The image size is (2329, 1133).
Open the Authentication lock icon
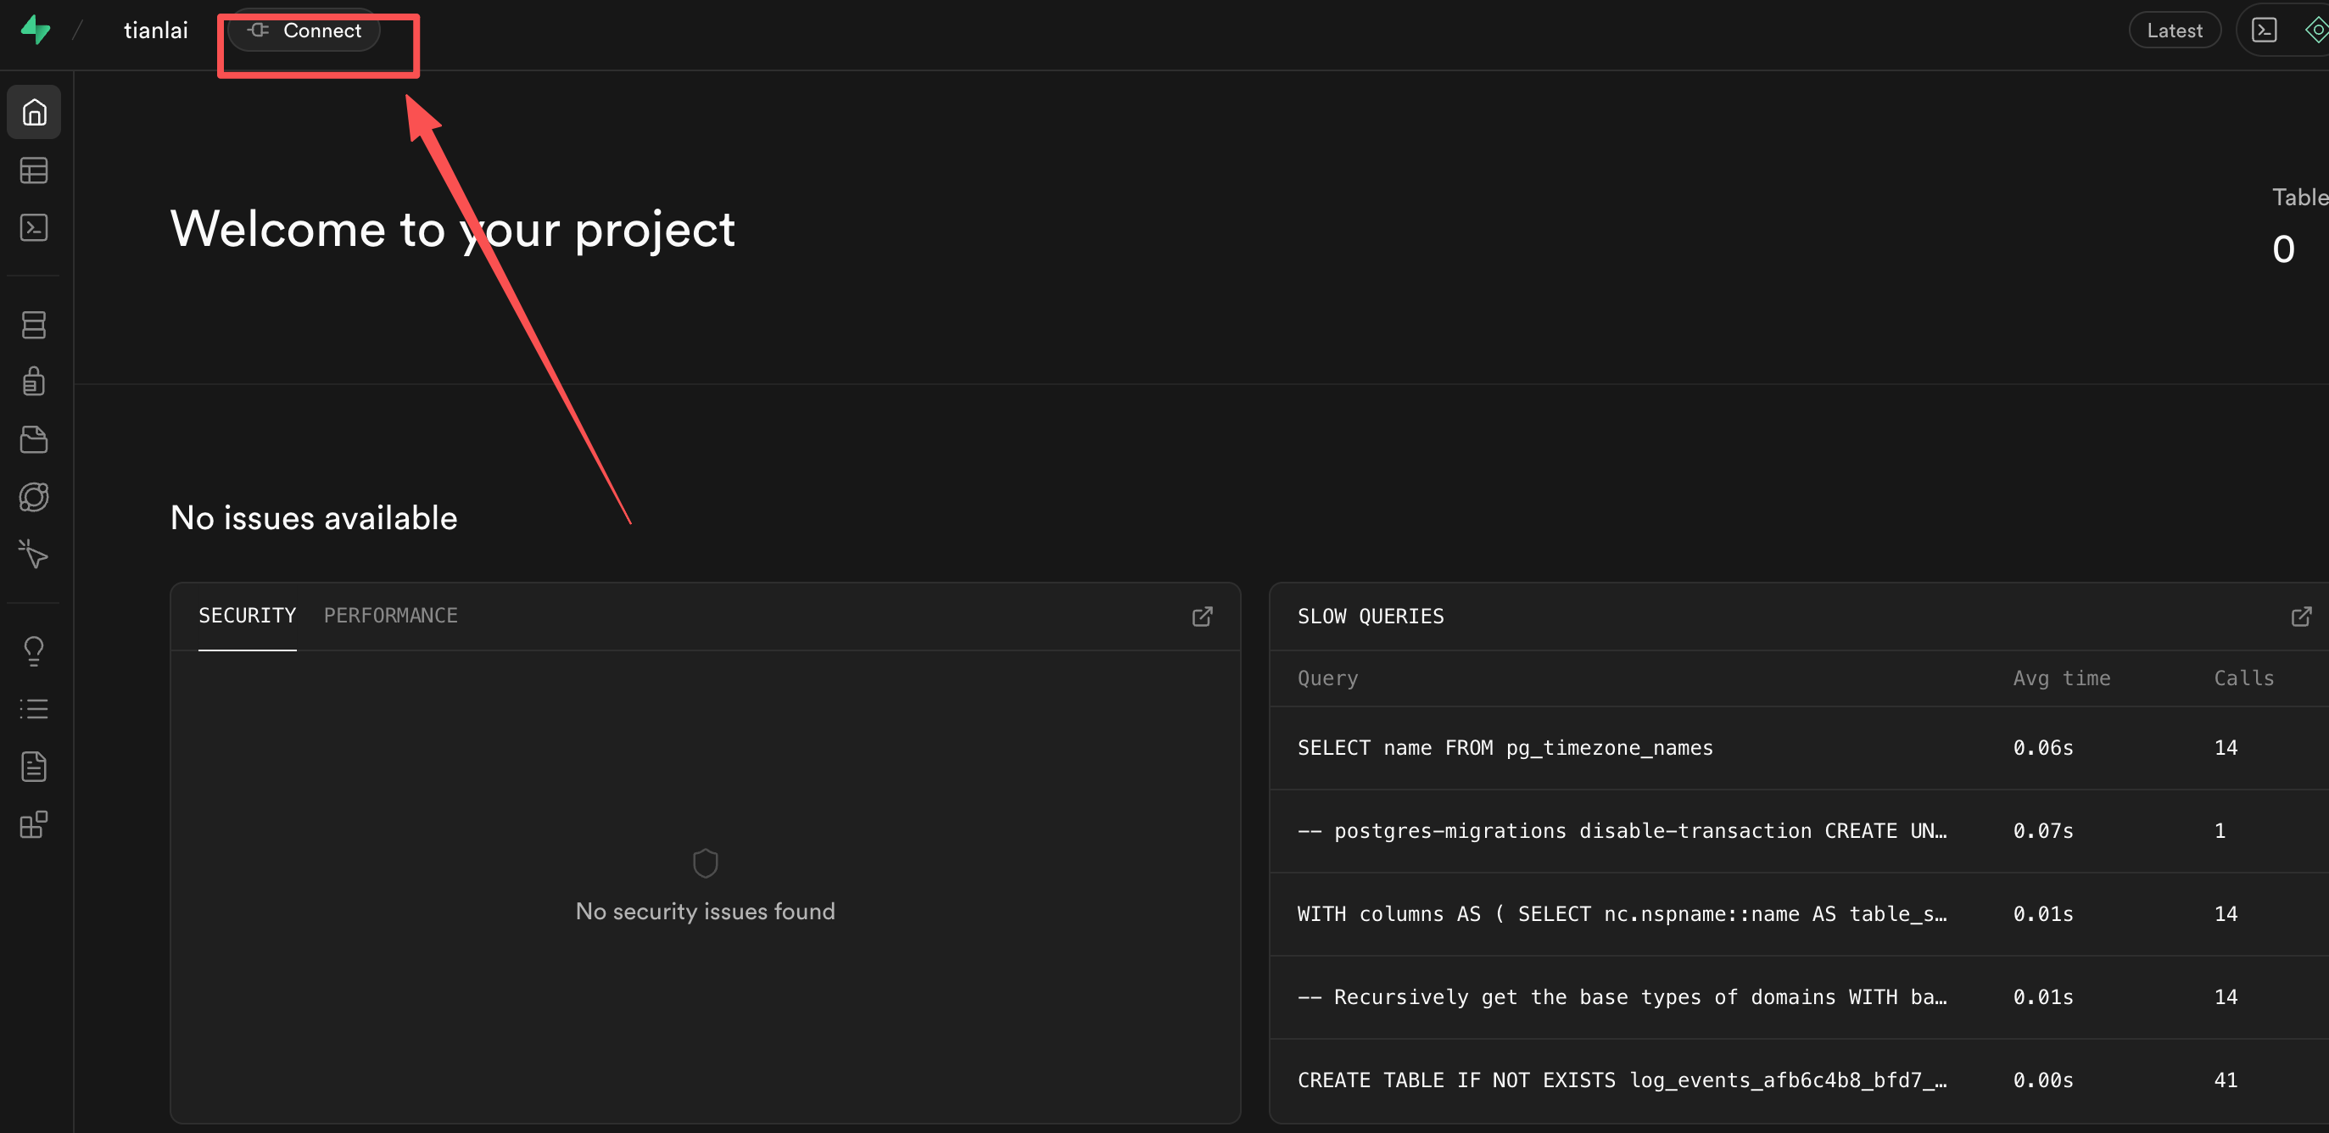coord(33,382)
